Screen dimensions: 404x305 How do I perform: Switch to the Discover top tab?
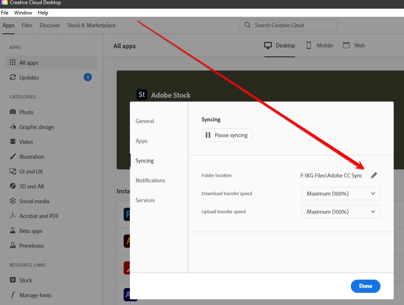click(x=50, y=25)
